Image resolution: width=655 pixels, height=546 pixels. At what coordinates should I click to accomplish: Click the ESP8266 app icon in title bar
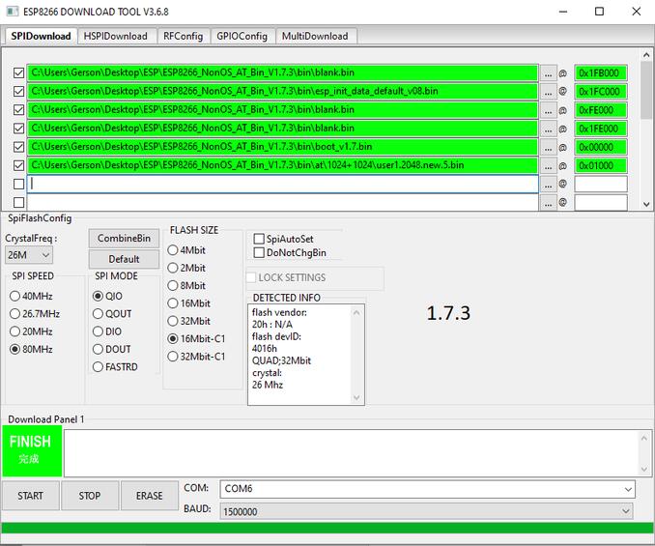[x=13, y=12]
